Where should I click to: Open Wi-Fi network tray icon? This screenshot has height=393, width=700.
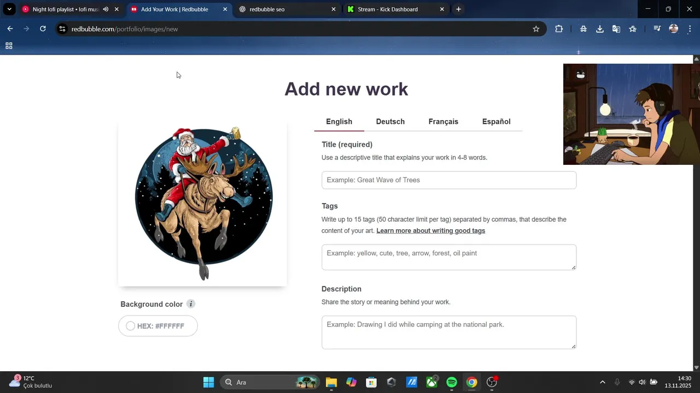632,382
